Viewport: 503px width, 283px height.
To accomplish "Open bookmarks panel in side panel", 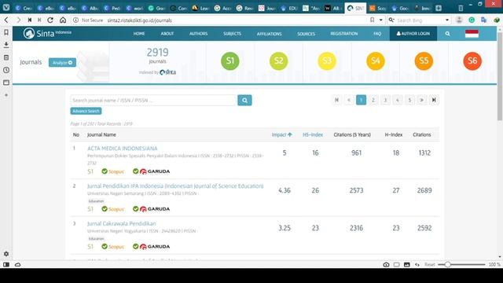I will point(6,32).
